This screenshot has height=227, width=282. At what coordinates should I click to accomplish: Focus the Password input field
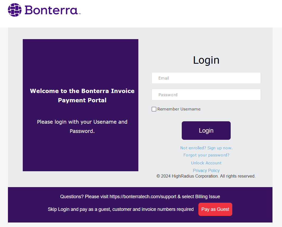tap(206, 95)
